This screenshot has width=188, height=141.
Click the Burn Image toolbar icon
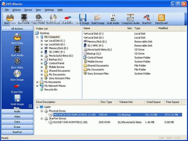point(53,17)
